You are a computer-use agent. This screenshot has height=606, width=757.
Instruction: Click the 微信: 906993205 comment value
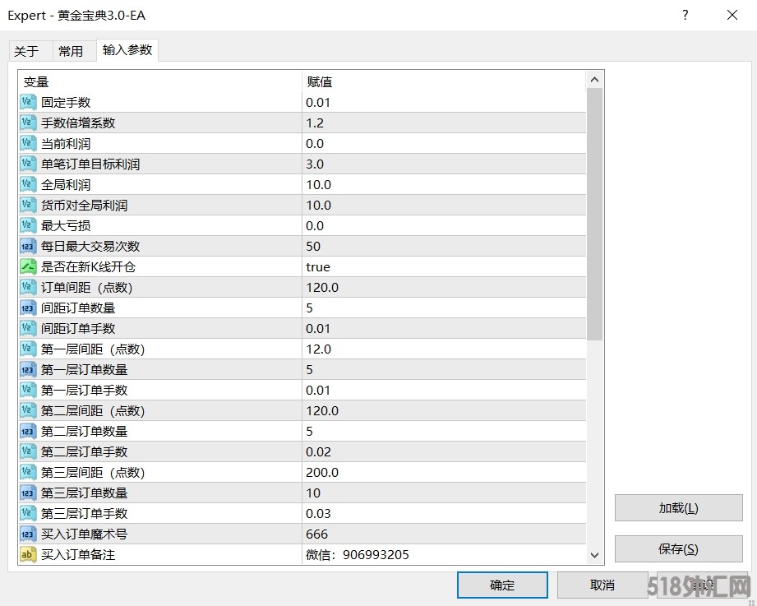tap(444, 554)
